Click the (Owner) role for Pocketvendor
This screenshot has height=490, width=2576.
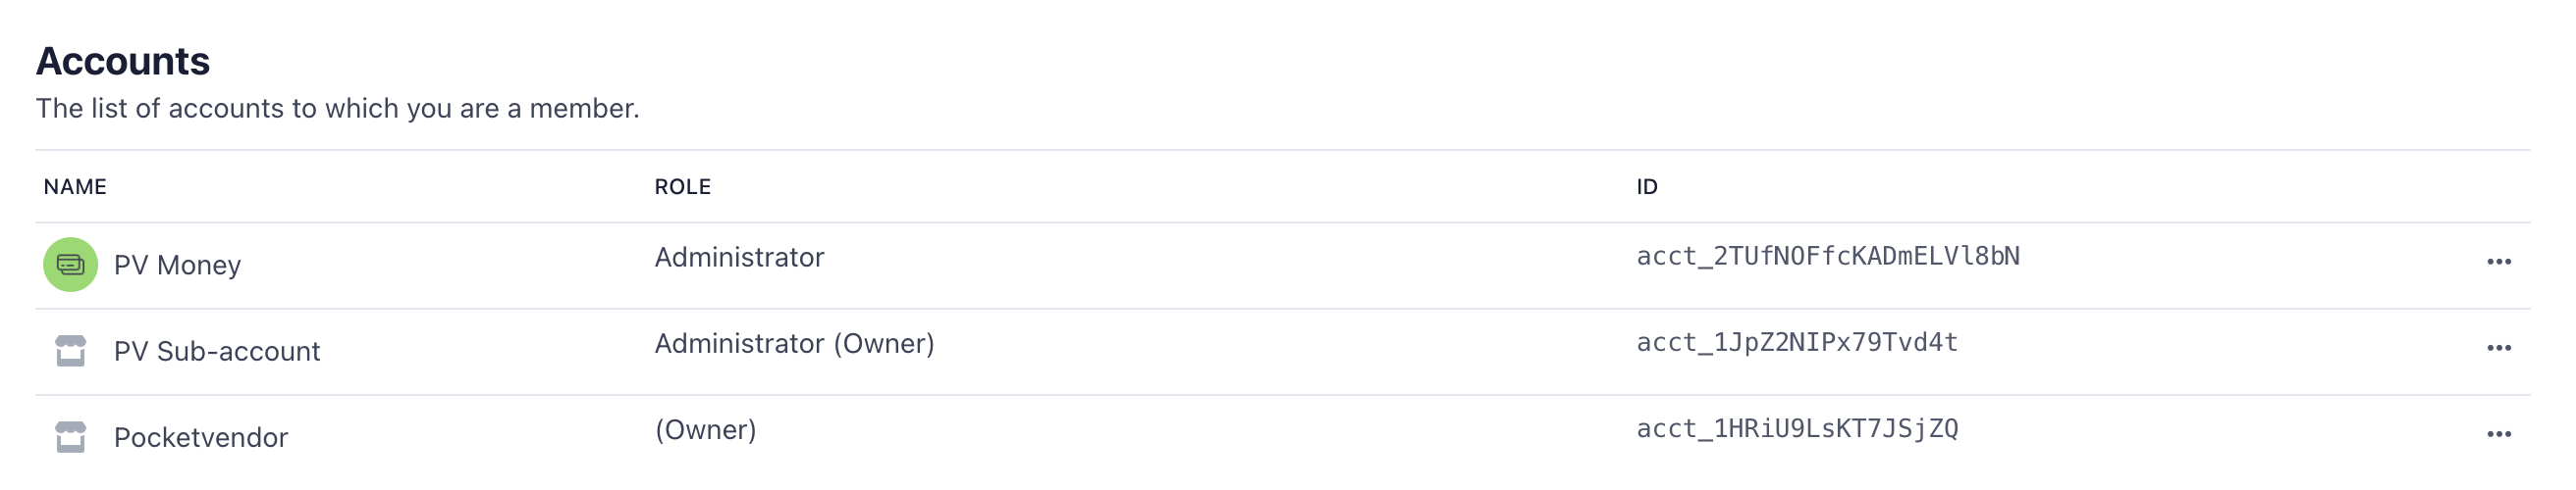click(705, 430)
